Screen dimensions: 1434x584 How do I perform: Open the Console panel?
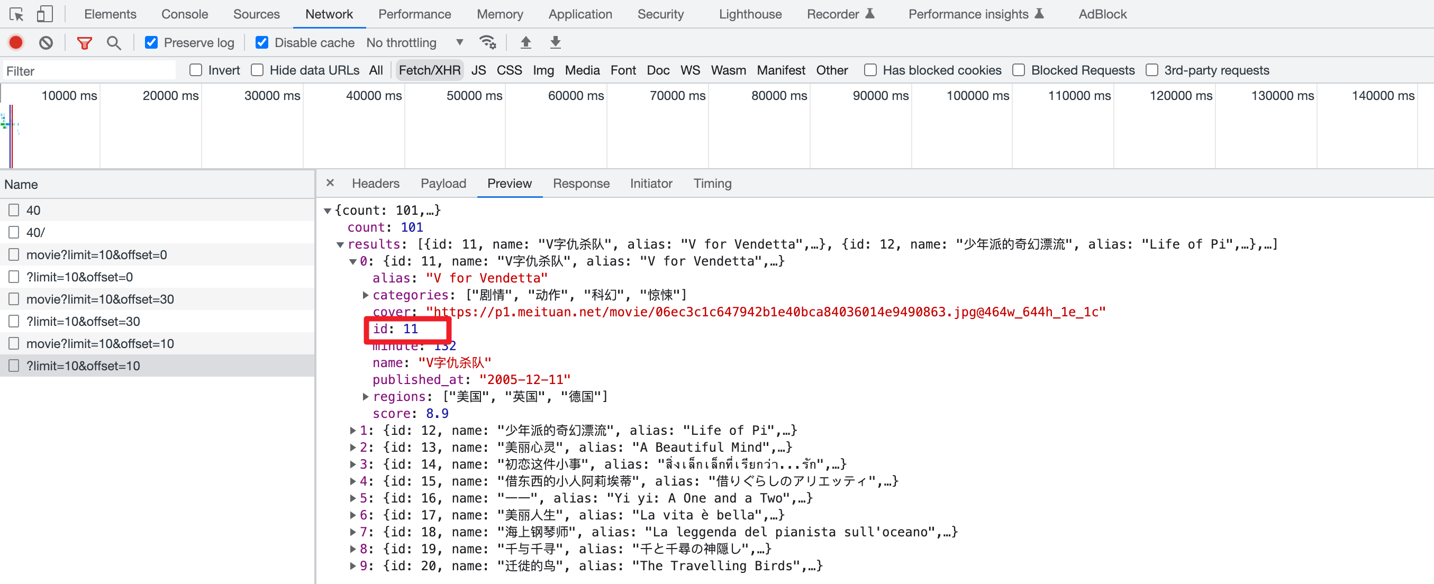[x=185, y=14]
